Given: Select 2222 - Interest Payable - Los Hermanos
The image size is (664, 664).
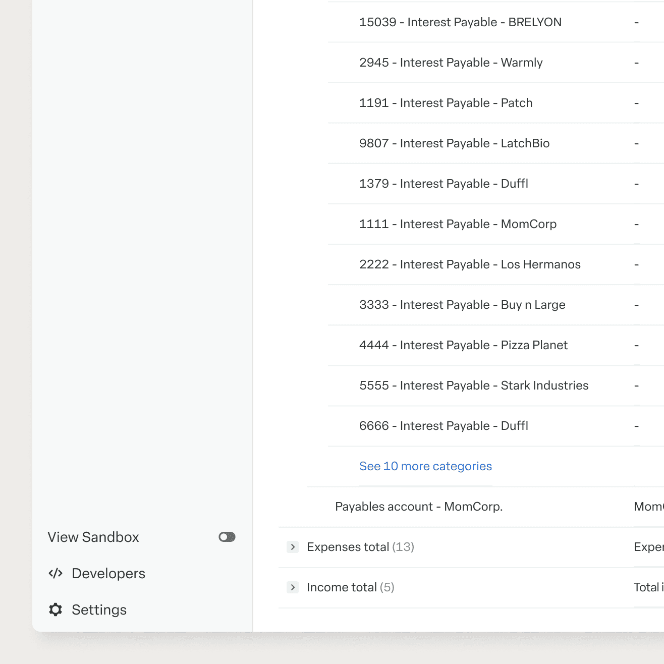Looking at the screenshot, I should (470, 264).
